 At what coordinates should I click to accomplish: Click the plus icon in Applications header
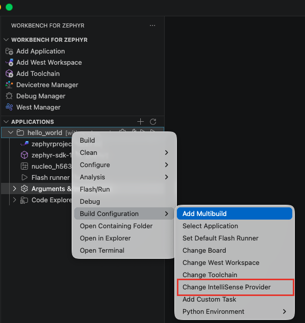point(141,122)
